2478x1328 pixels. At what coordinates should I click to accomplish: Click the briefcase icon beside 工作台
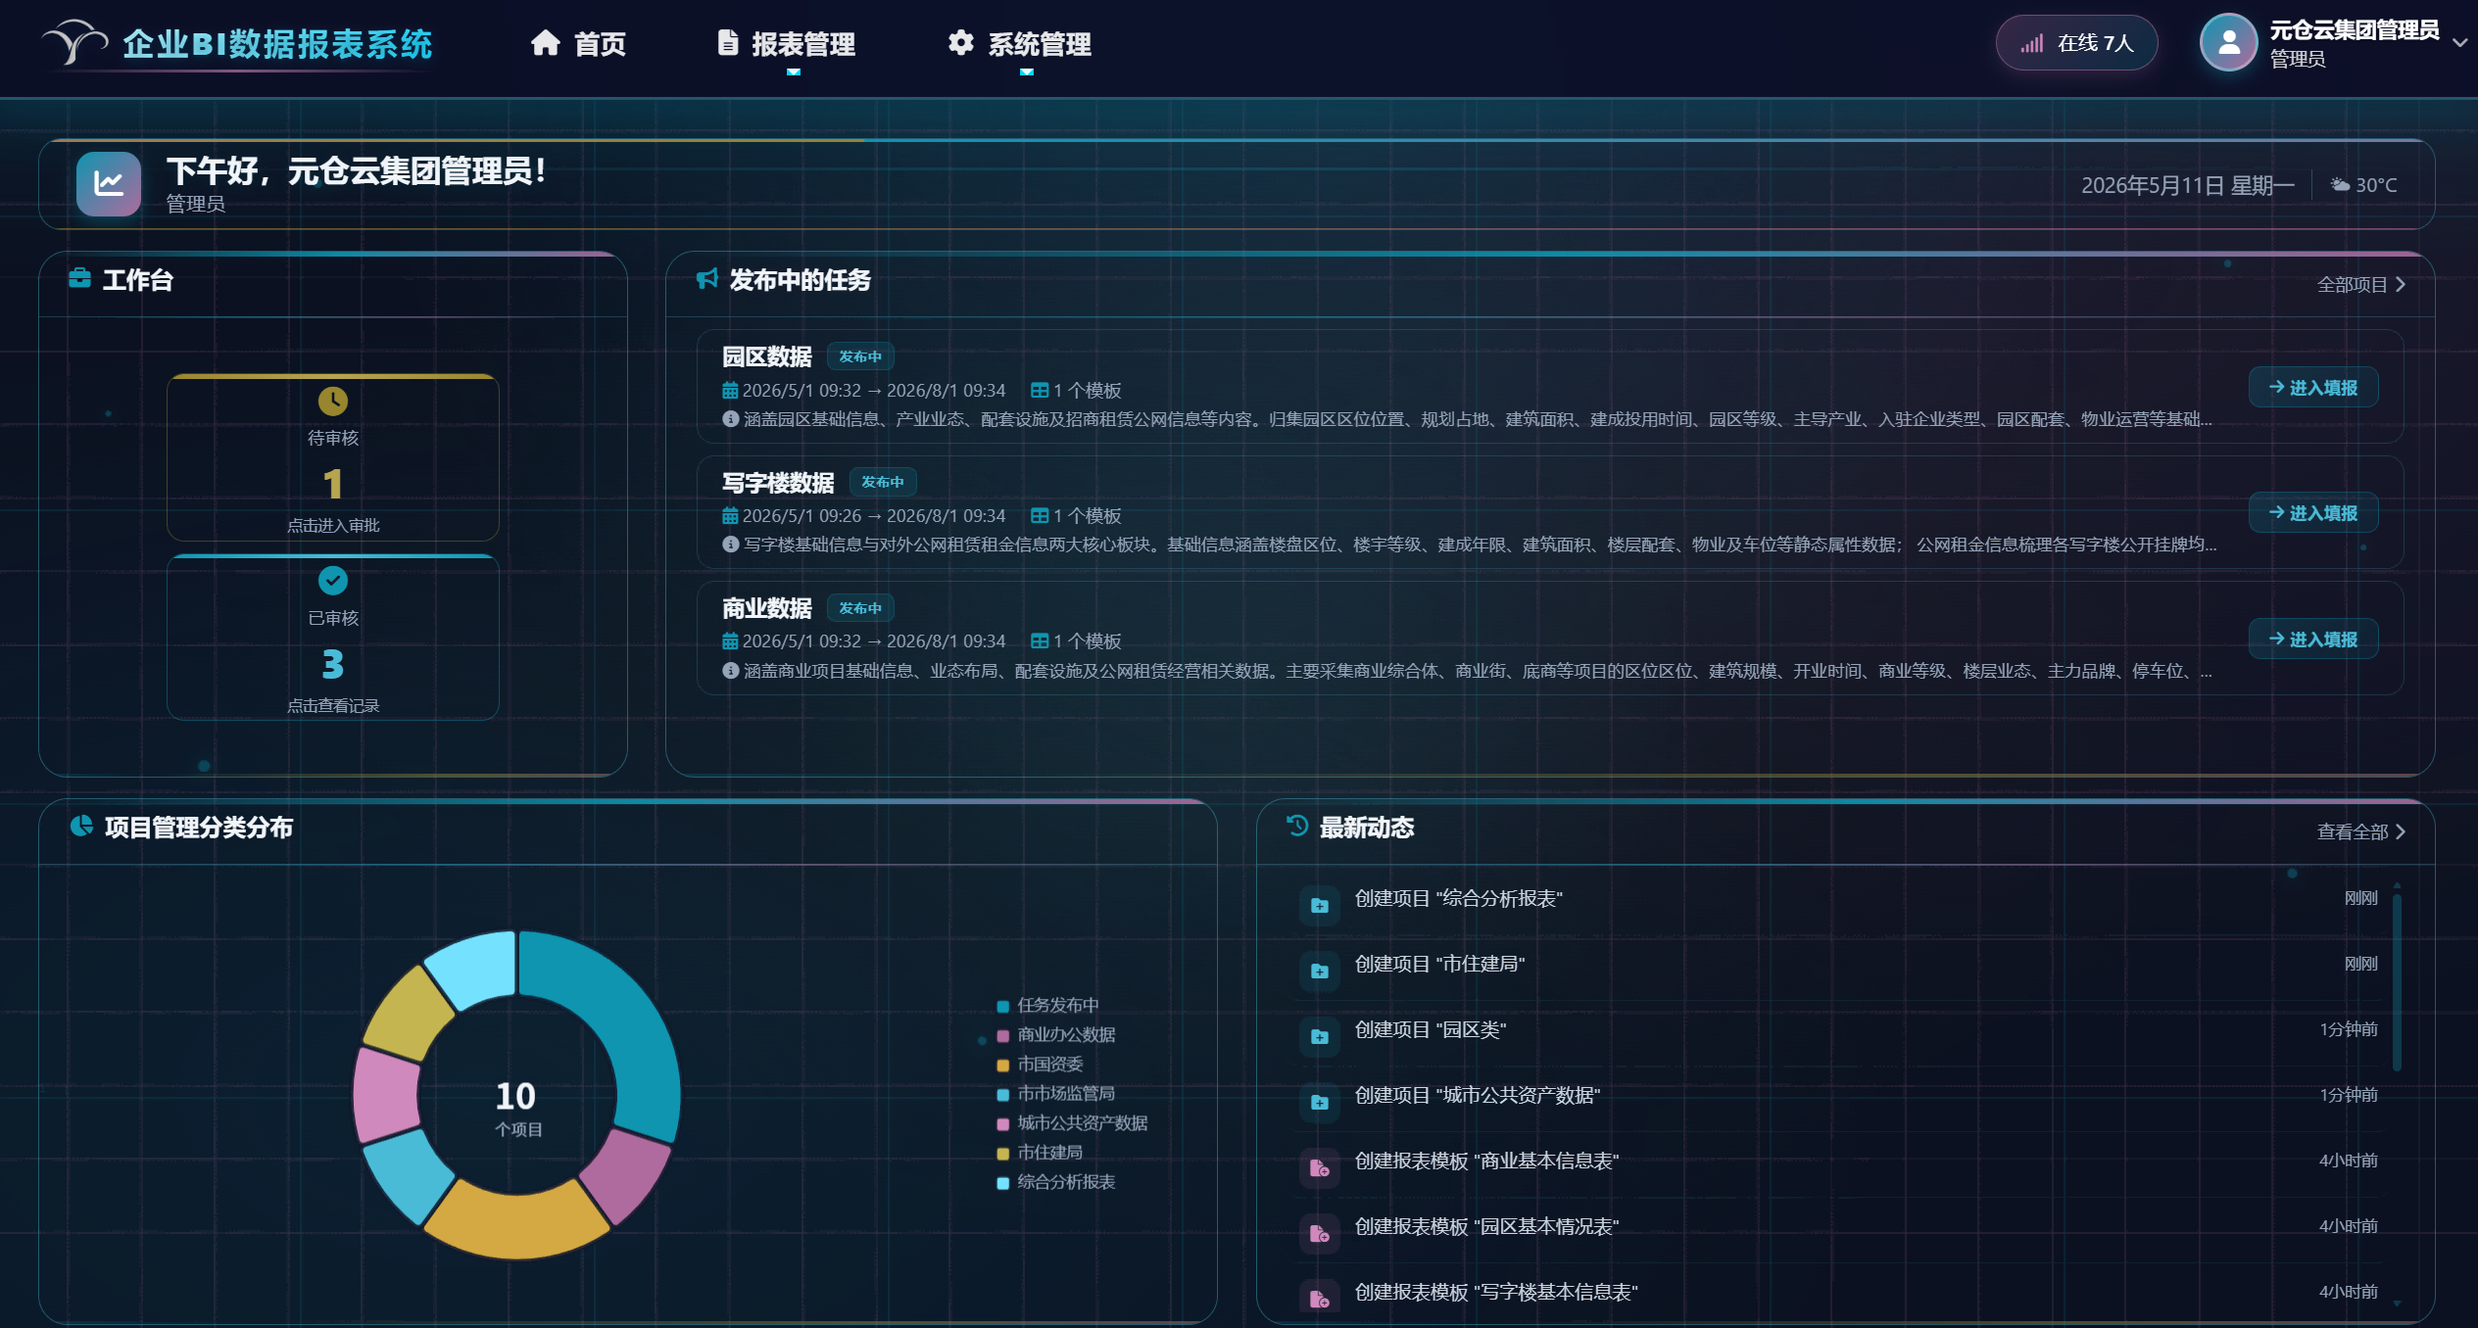pyautogui.click(x=80, y=279)
